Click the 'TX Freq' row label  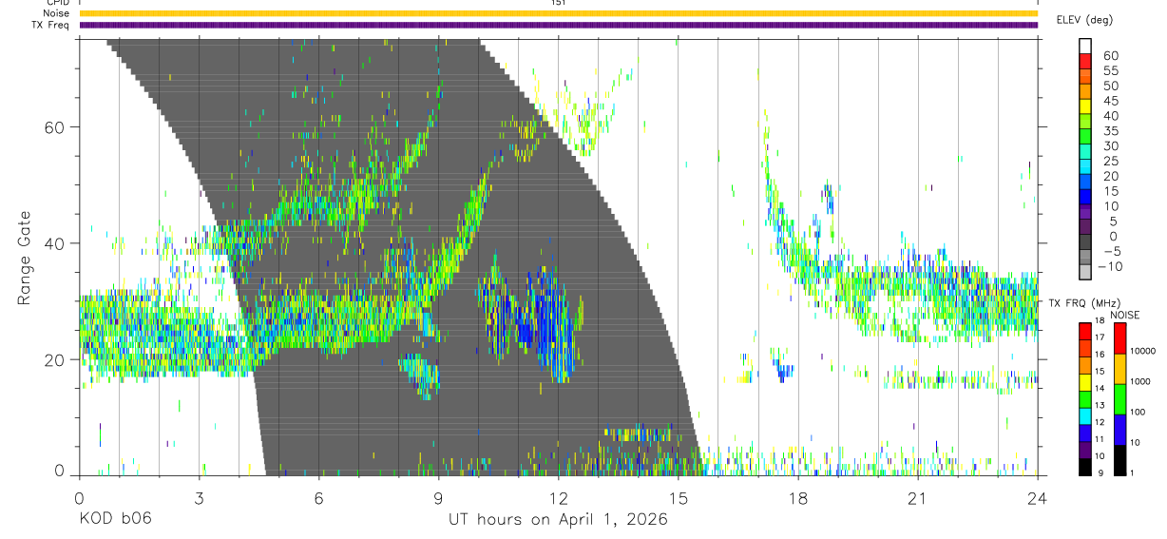pyautogui.click(x=50, y=25)
